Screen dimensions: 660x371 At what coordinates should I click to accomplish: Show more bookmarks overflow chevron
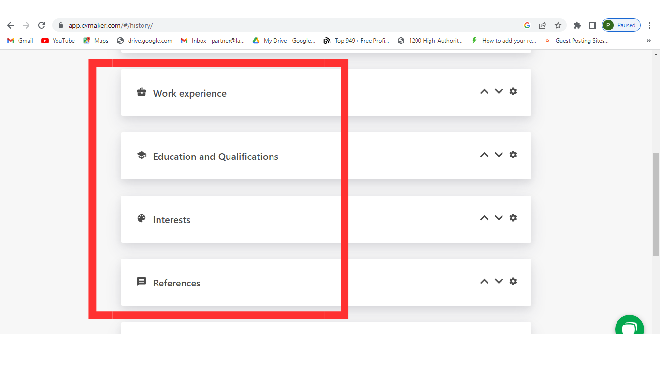click(x=648, y=41)
